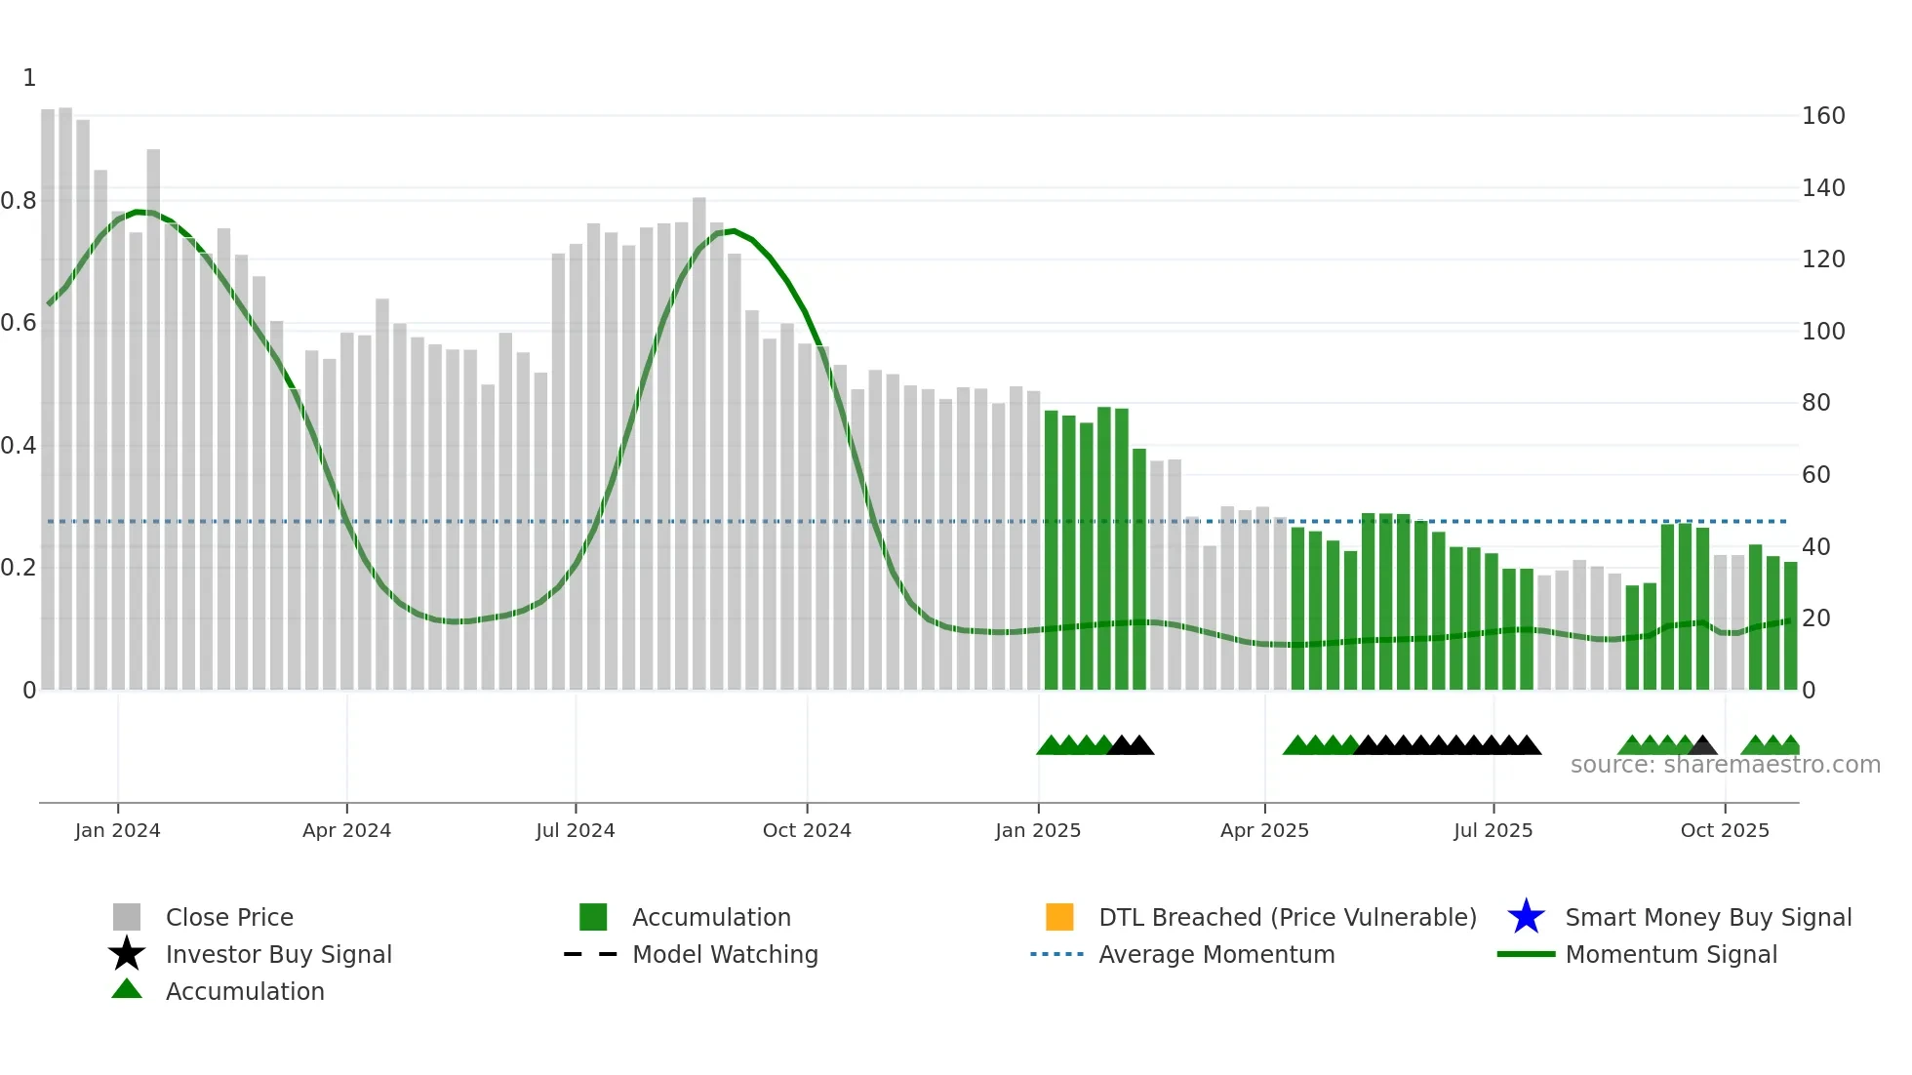Image resolution: width=1912 pixels, height=1075 pixels.
Task: Click the green Accumulation triangle legend icon
Action: click(x=127, y=990)
